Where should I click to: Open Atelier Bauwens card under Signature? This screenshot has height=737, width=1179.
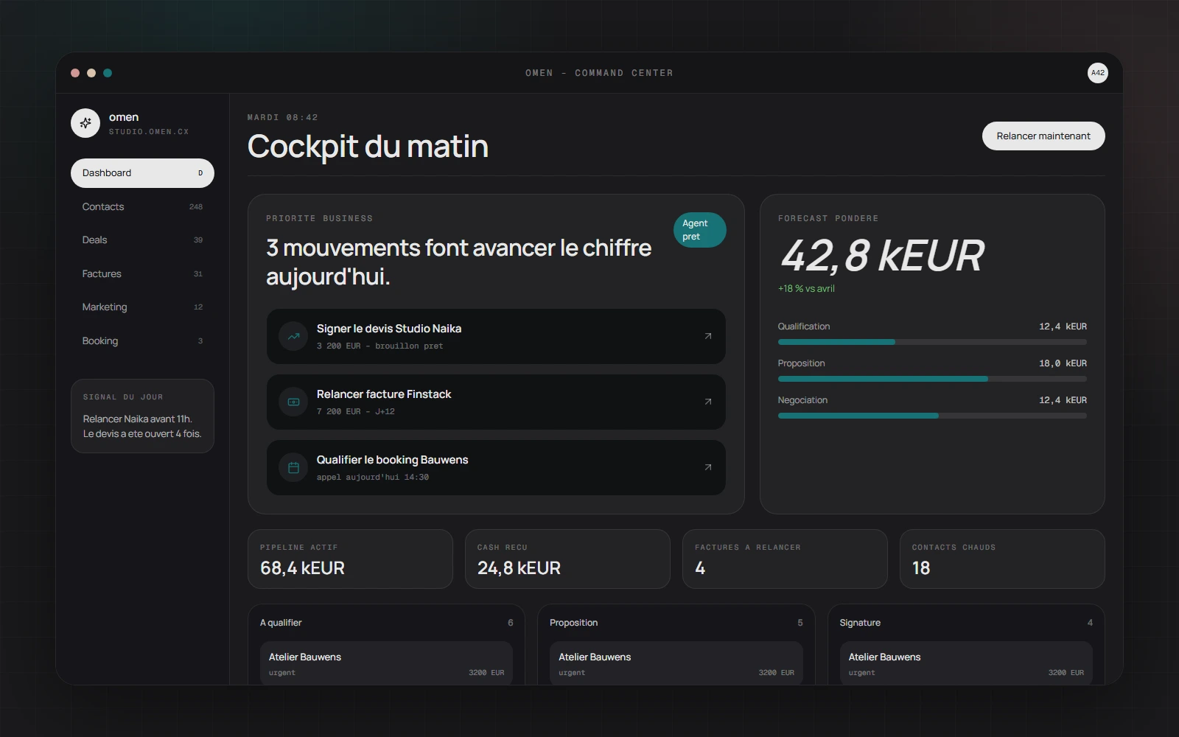click(x=966, y=663)
